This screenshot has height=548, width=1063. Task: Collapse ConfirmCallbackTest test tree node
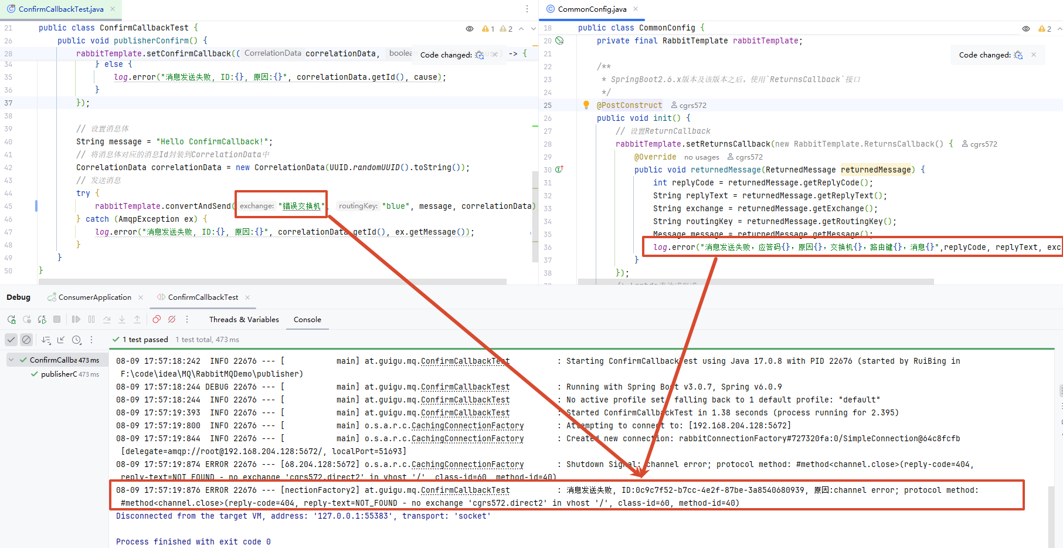[x=11, y=360]
